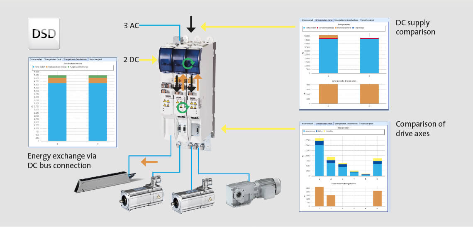473x227 pixels.
Task: Click the 'DC supply comparison' caption
Action: point(415,27)
